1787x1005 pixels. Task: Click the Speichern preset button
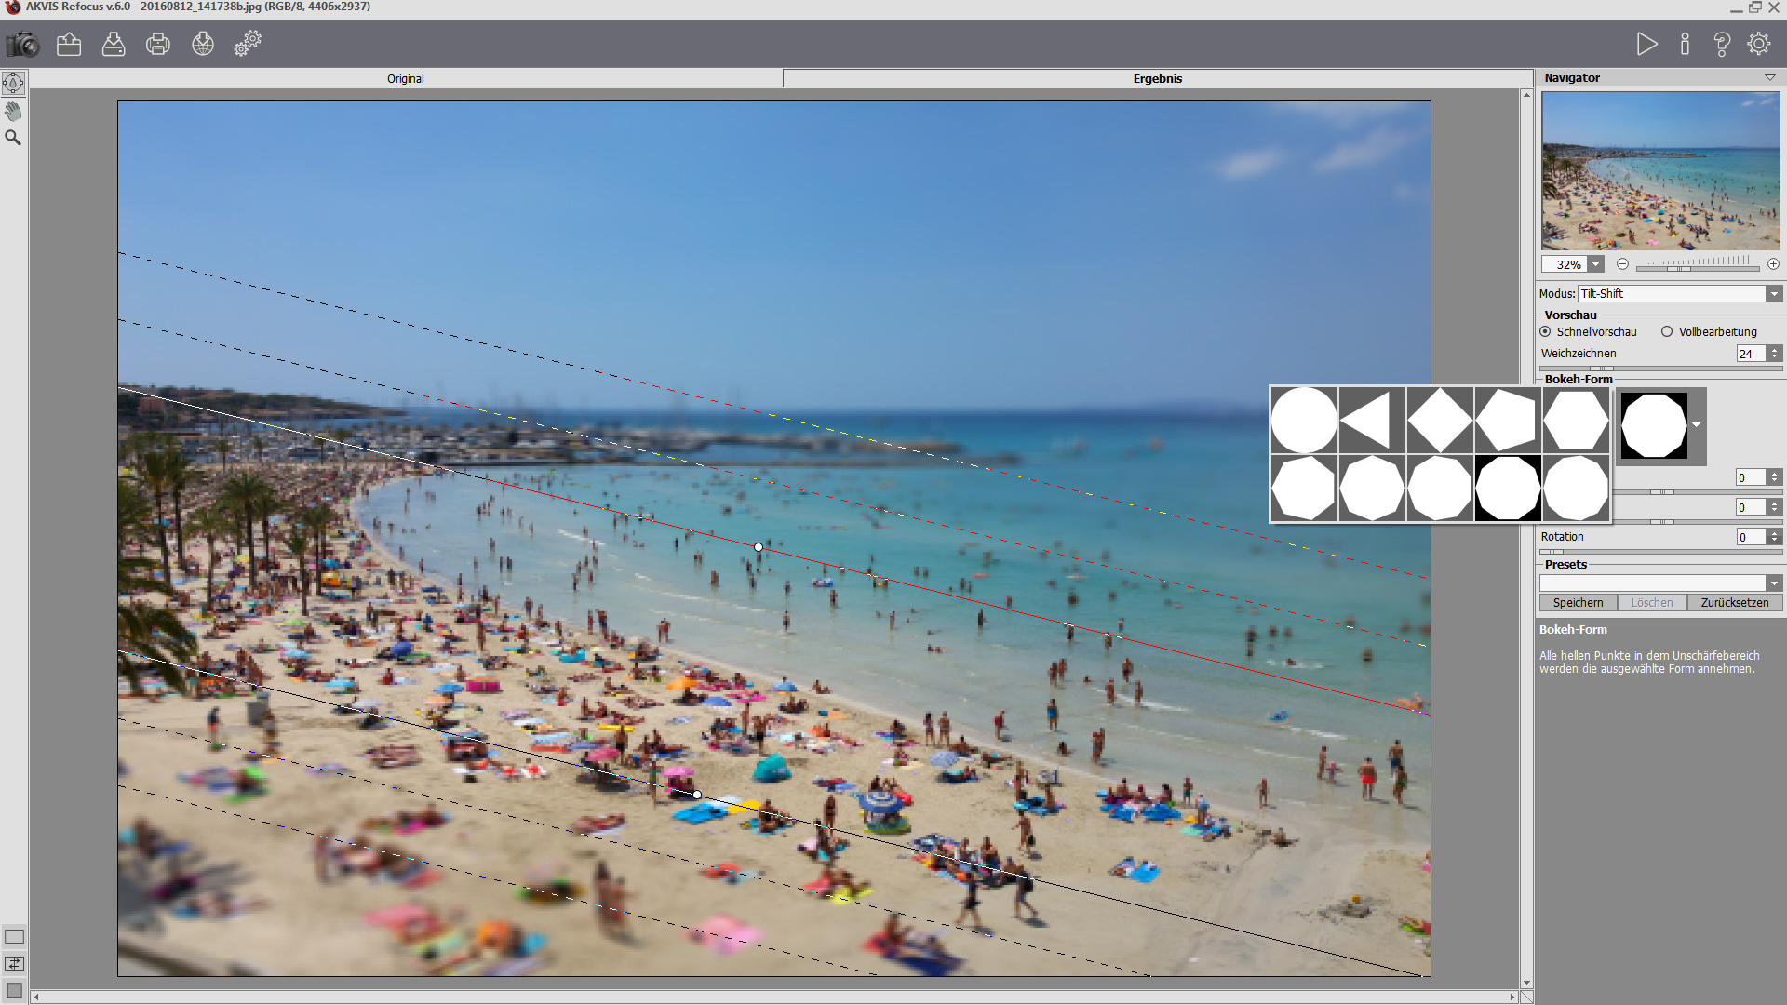tap(1578, 603)
